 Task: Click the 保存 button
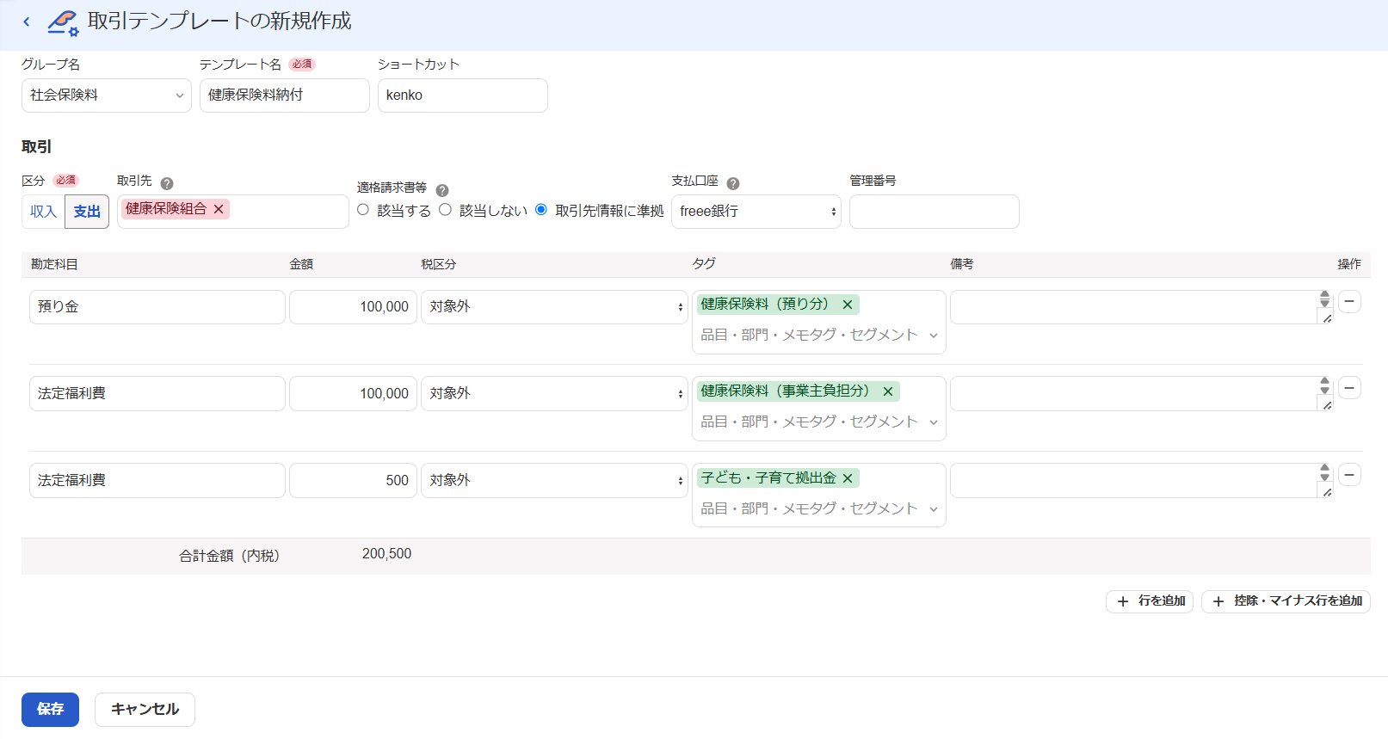[x=50, y=710]
